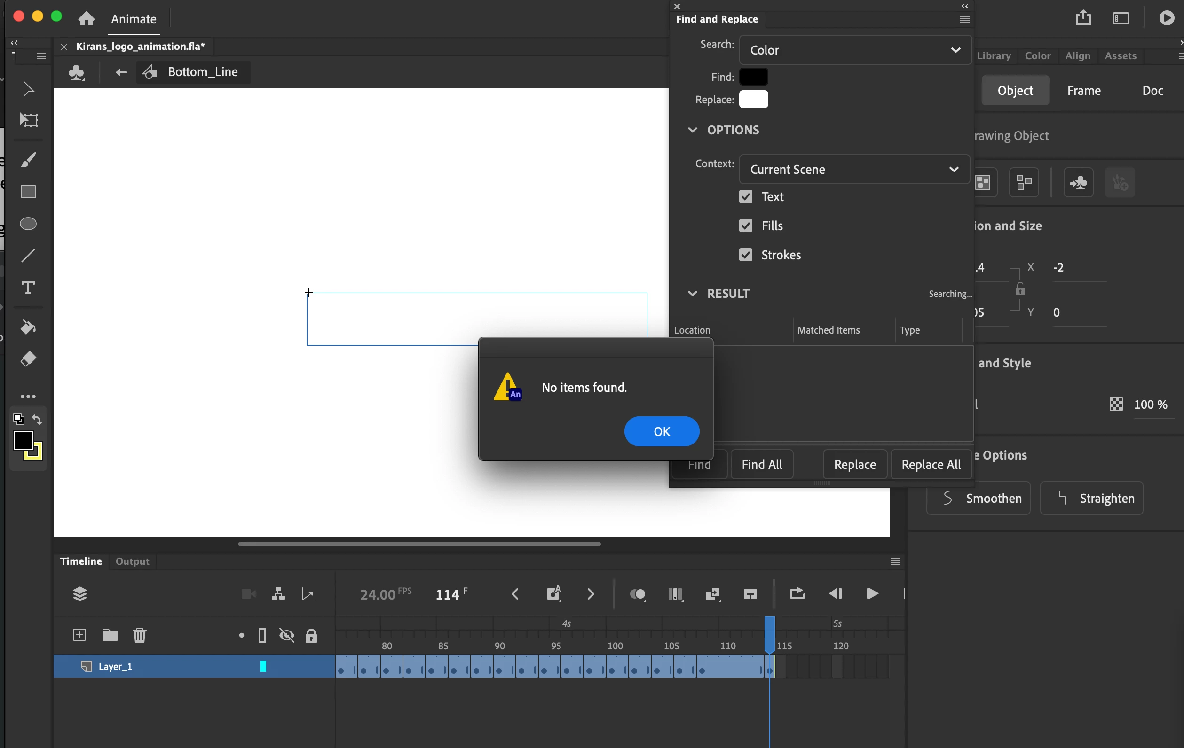Select the Paint Bucket tool
Image resolution: width=1184 pixels, height=748 pixels.
[28, 327]
